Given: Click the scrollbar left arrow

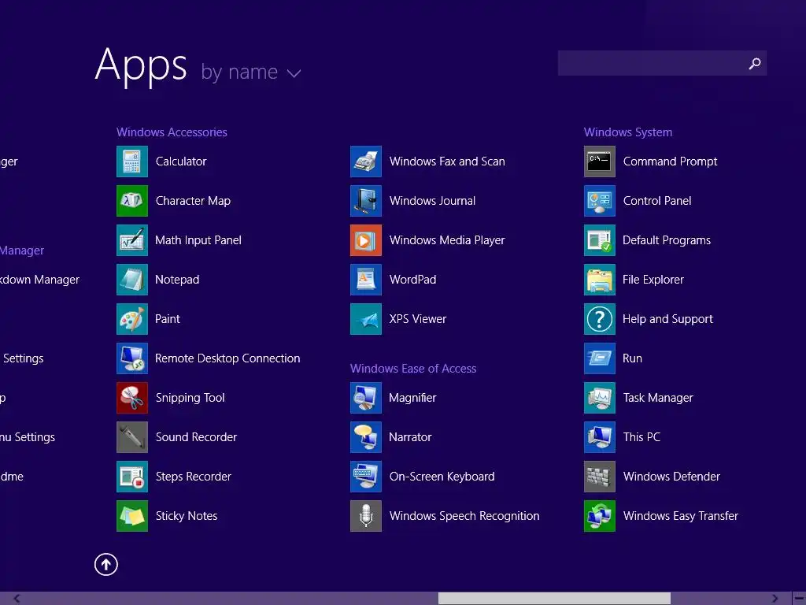Looking at the screenshot, I should (17, 599).
